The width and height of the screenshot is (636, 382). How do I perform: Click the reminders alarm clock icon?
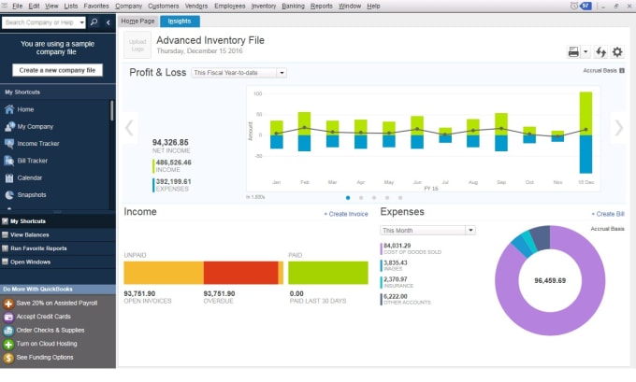click(574, 7)
